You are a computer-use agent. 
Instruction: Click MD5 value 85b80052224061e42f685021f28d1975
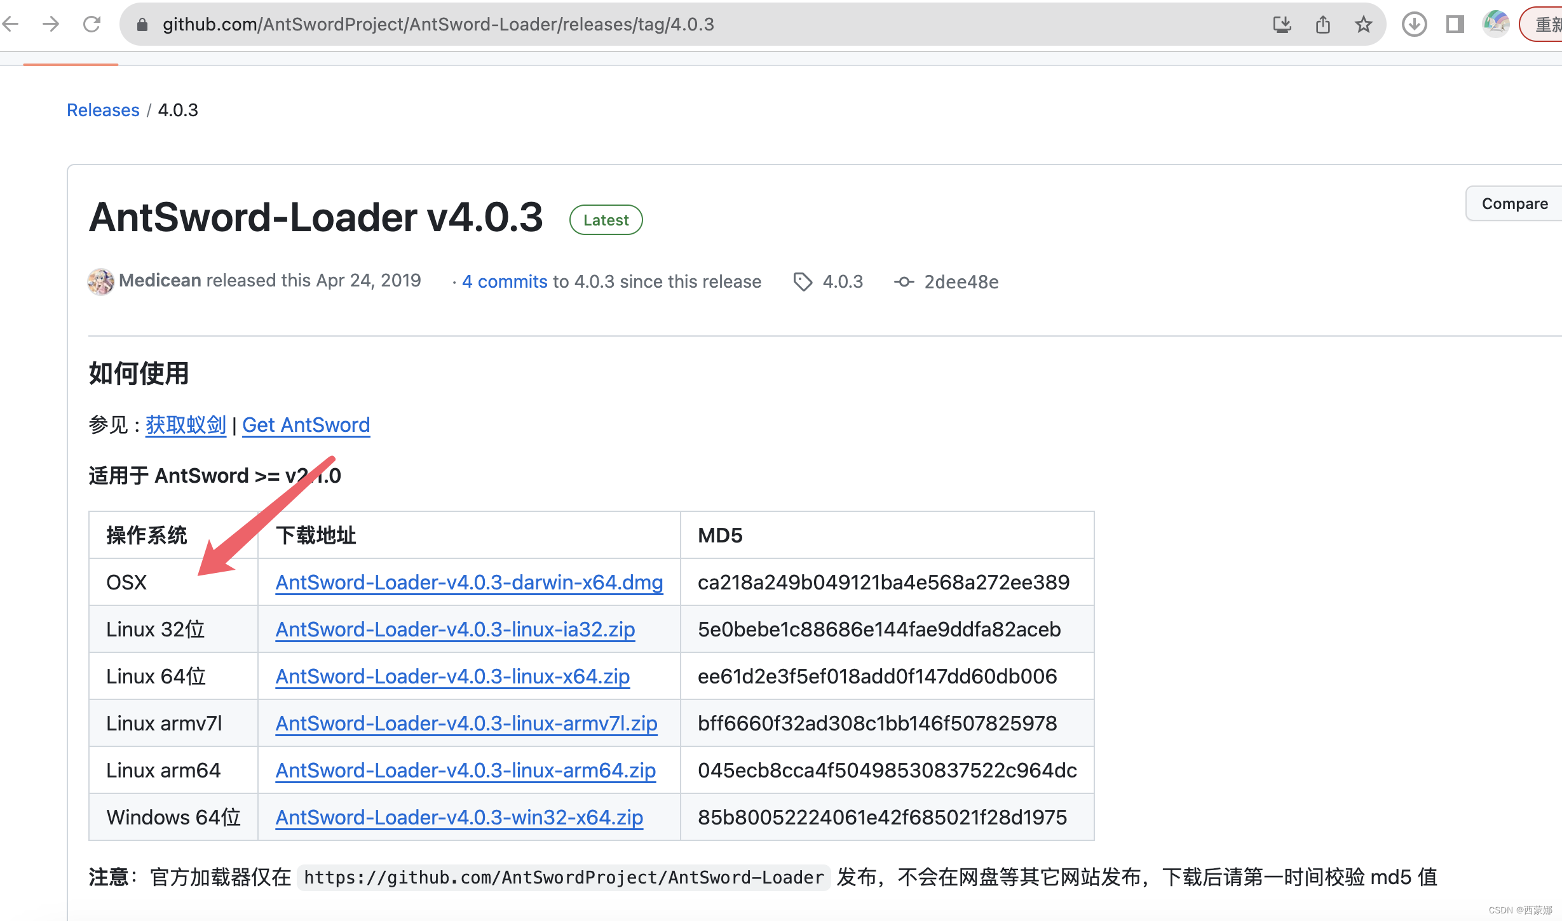(x=882, y=817)
